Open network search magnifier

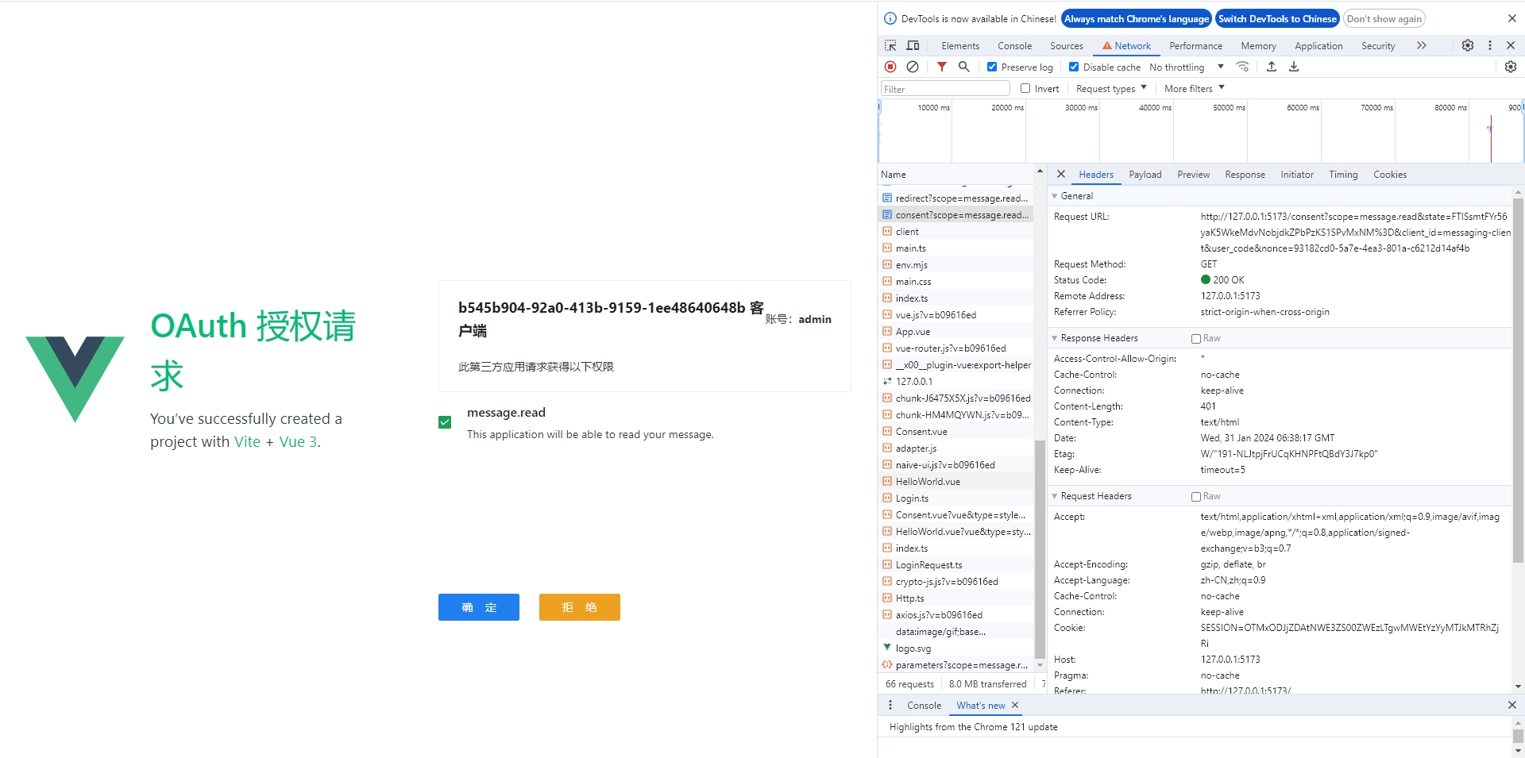[963, 67]
